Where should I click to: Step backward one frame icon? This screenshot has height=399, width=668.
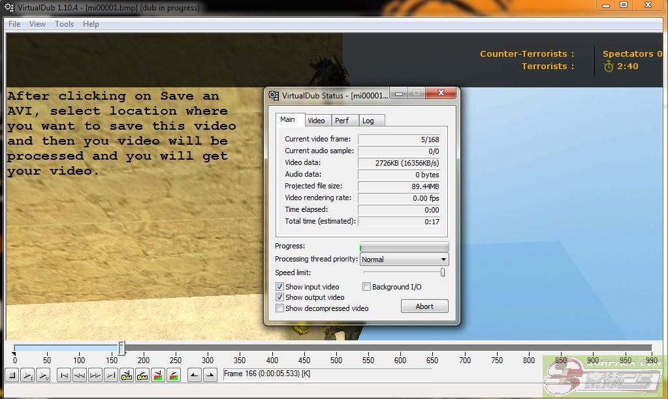(x=80, y=375)
